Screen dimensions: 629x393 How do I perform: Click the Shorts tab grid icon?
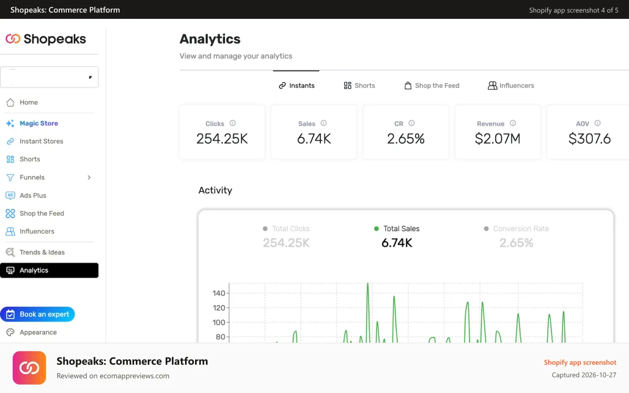(x=348, y=85)
